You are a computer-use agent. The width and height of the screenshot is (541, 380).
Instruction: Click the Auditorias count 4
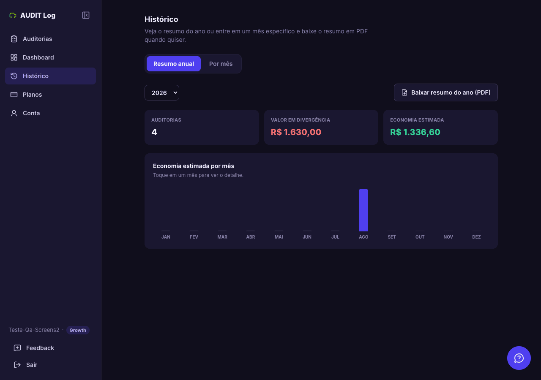pos(154,132)
